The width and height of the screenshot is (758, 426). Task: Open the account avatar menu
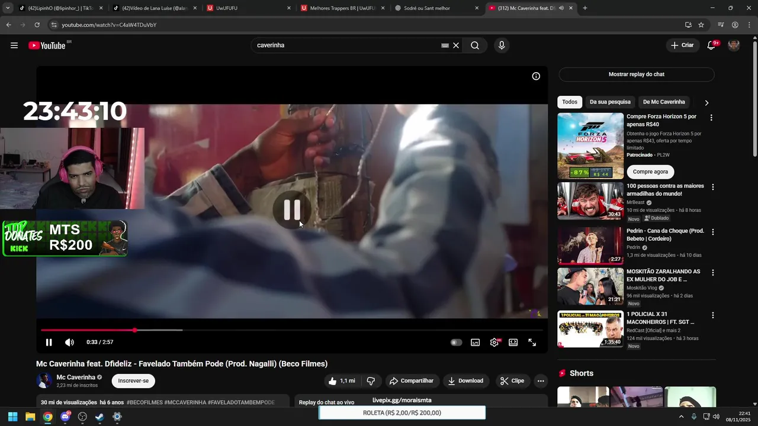(x=734, y=46)
